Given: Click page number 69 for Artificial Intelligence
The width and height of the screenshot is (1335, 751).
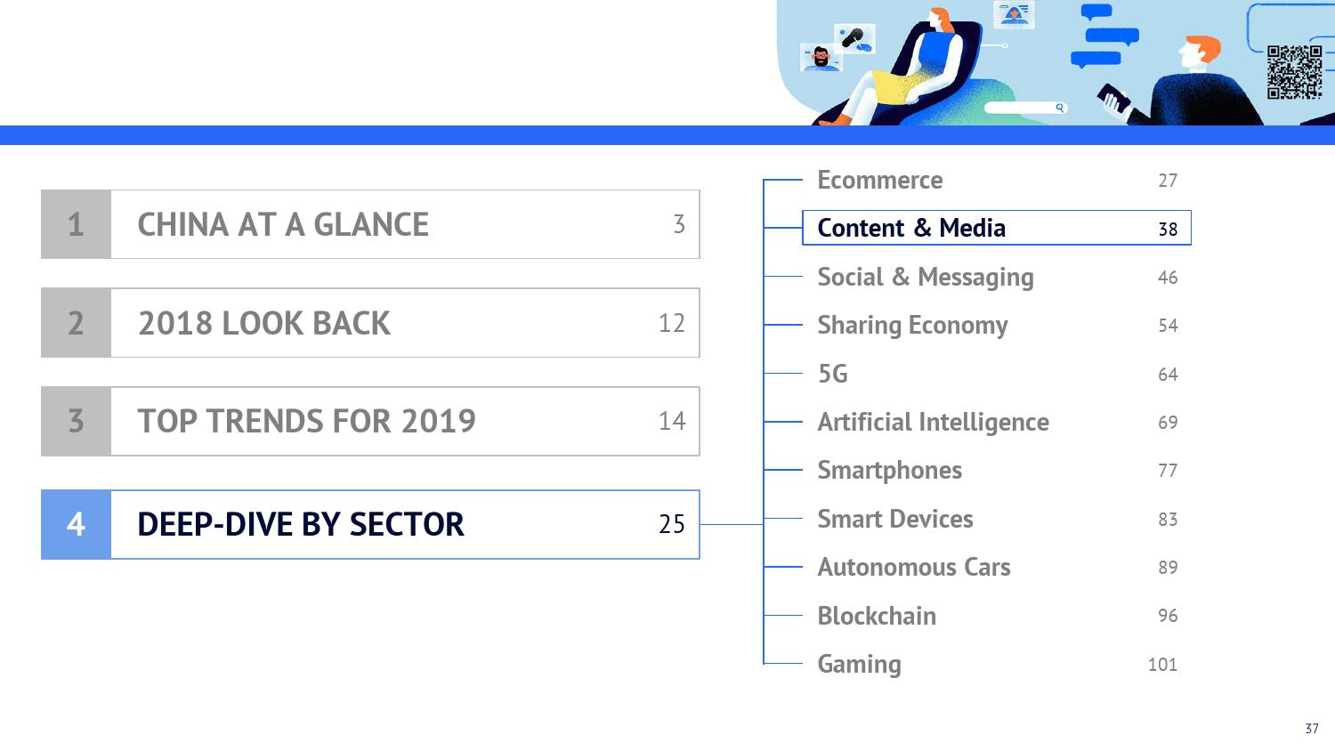Looking at the screenshot, I should tap(1168, 423).
